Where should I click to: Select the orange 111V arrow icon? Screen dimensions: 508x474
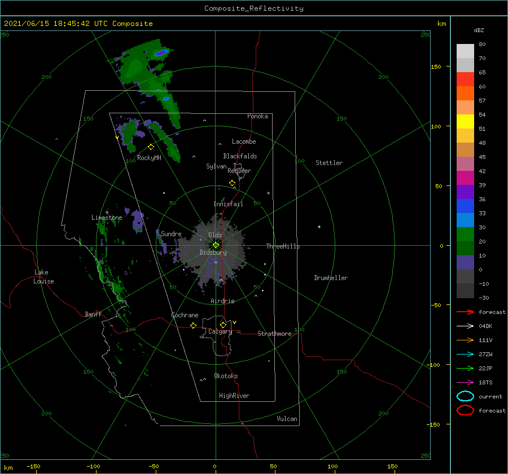pyautogui.click(x=465, y=340)
